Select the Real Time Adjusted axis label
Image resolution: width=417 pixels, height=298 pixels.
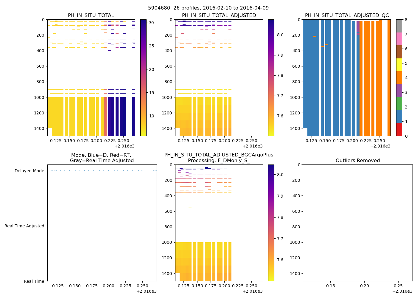[24, 226]
